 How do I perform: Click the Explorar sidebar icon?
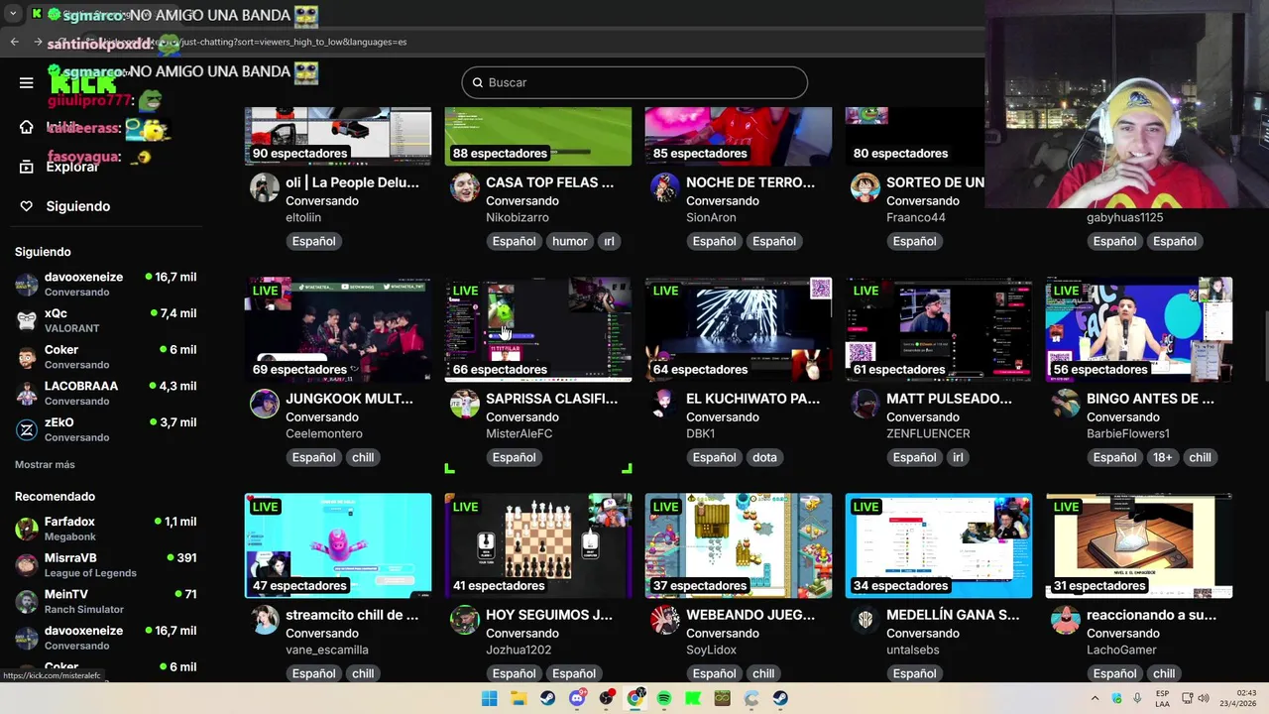[x=27, y=167]
